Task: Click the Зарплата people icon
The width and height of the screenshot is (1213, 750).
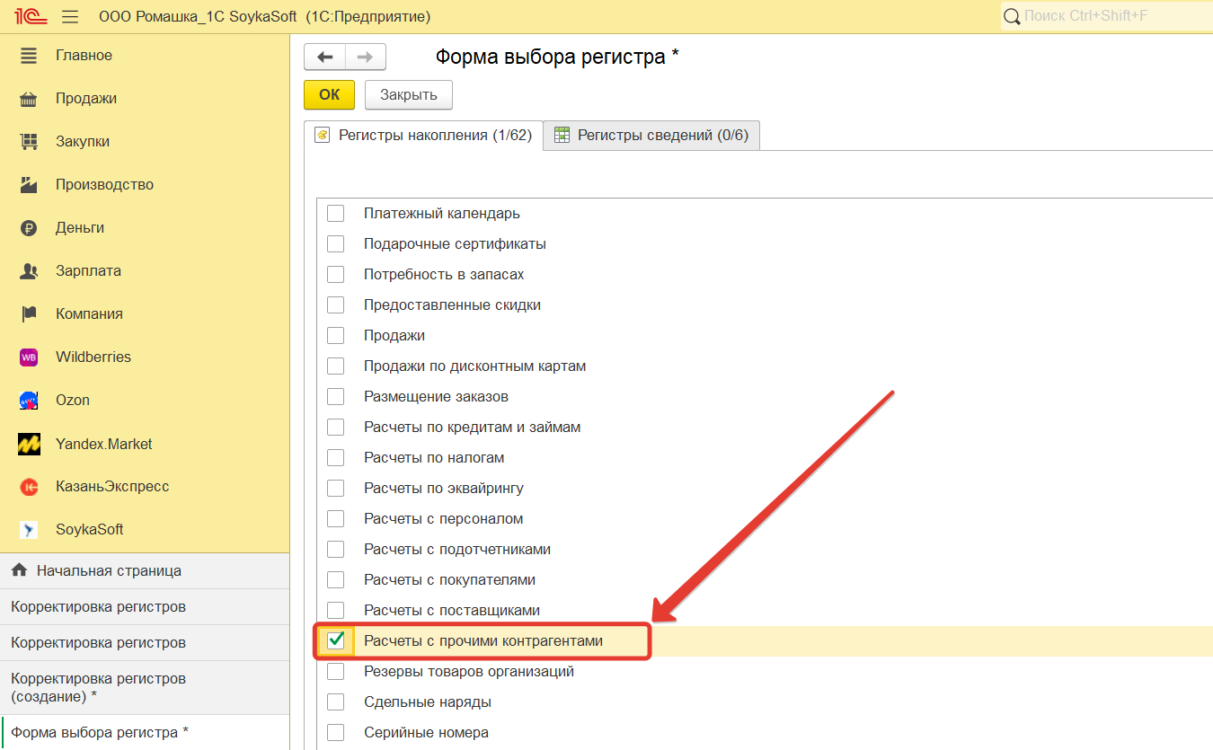Action: pyautogui.click(x=29, y=271)
